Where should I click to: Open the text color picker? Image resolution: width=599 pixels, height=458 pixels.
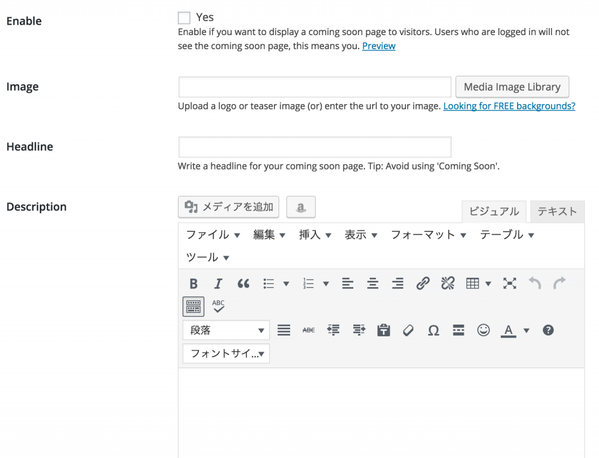pyautogui.click(x=526, y=330)
